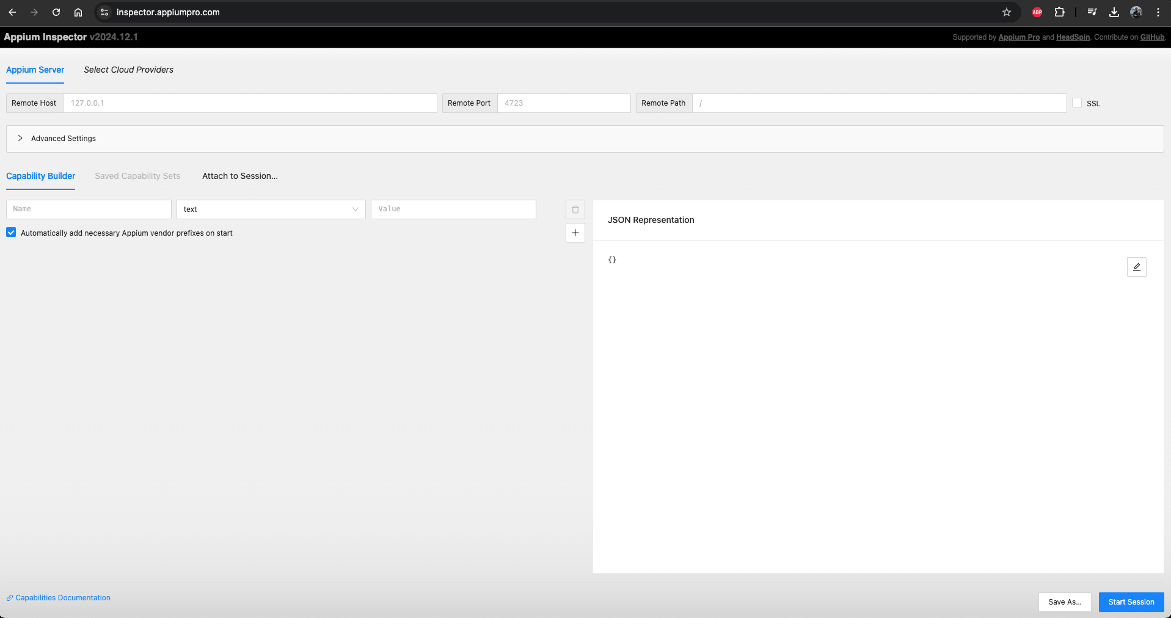Click the Start Session button
This screenshot has width=1171, height=618.
click(1131, 602)
